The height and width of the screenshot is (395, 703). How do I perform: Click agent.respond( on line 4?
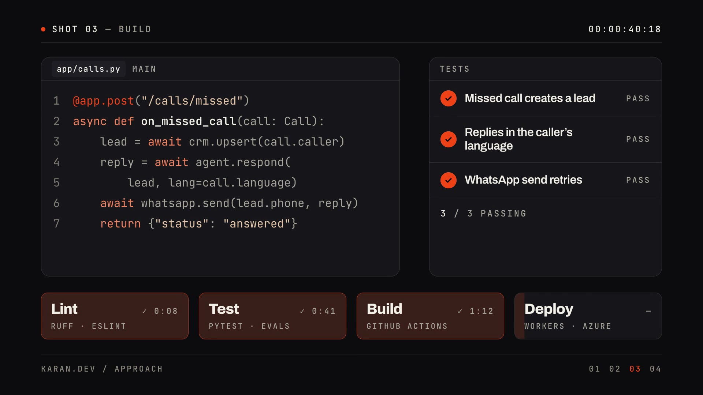(x=243, y=162)
